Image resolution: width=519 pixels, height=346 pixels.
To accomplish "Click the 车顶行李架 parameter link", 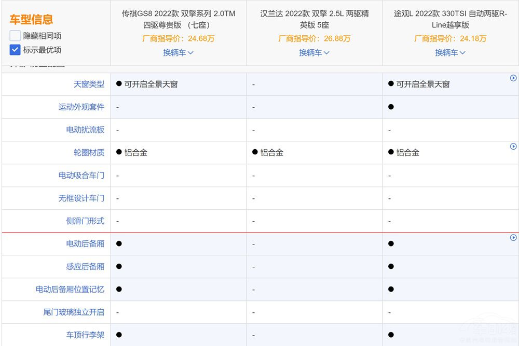I will click(x=85, y=335).
